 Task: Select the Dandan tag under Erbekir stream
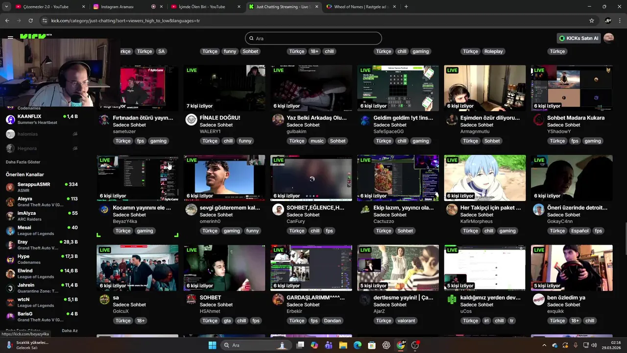[332, 321]
